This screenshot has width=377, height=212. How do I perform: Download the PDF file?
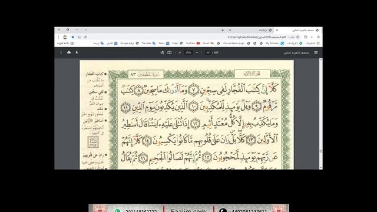[77, 52]
